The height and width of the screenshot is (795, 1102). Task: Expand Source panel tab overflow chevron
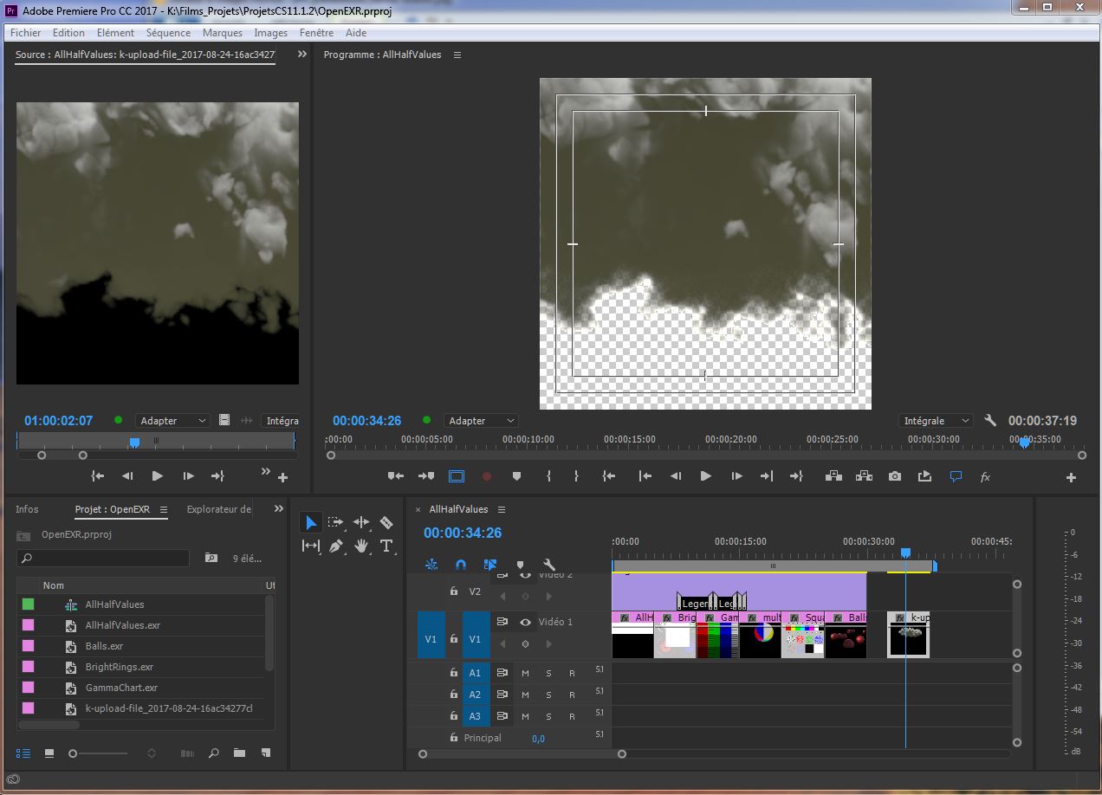[x=301, y=54]
